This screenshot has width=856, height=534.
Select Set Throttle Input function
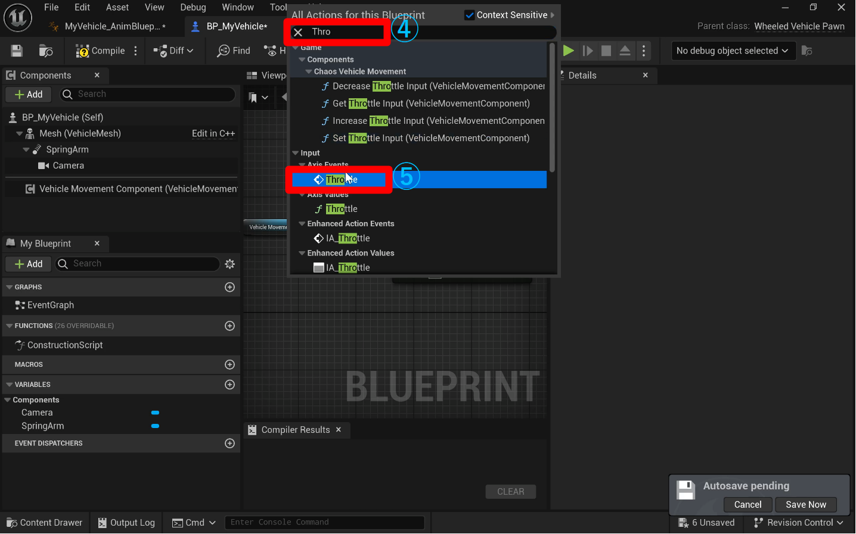pyautogui.click(x=425, y=138)
